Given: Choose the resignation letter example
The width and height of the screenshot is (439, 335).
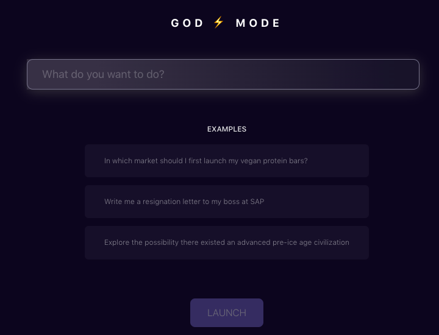Looking at the screenshot, I should 227,202.
